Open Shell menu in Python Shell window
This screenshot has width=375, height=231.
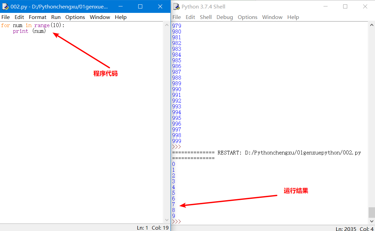click(x=206, y=17)
